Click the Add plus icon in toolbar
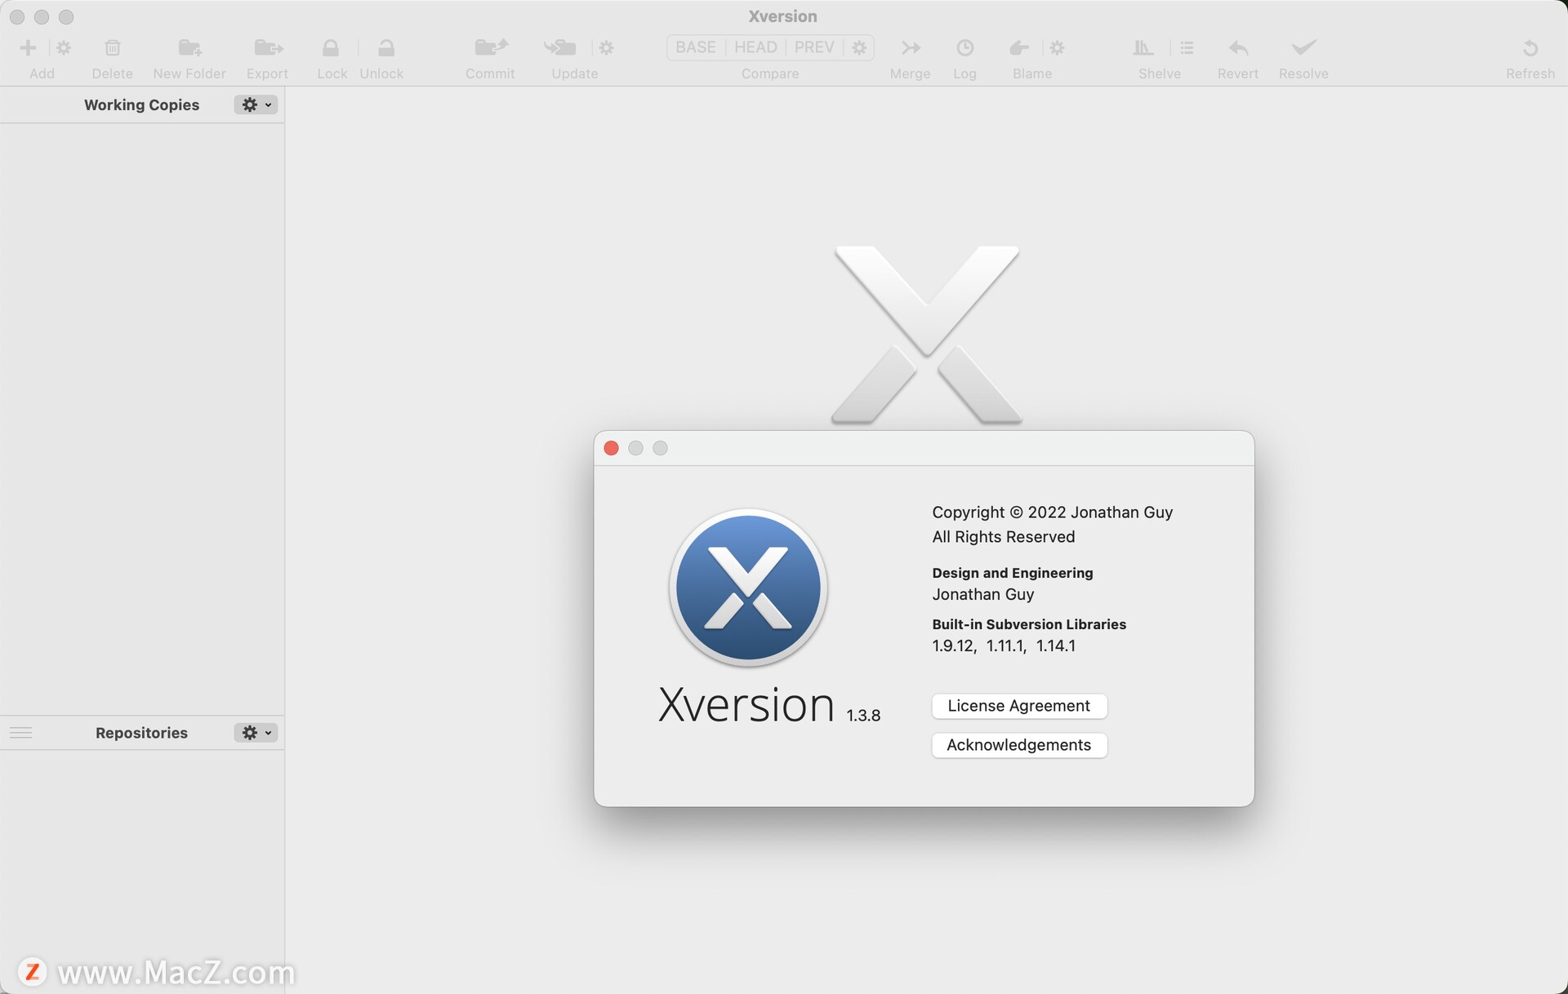The height and width of the screenshot is (994, 1568). tap(28, 48)
